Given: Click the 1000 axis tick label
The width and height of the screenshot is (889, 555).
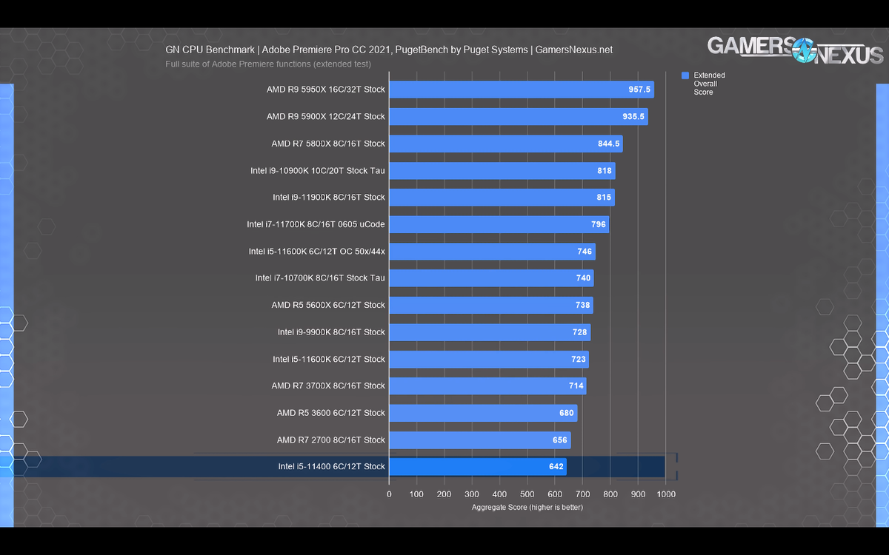Looking at the screenshot, I should tap(665, 494).
